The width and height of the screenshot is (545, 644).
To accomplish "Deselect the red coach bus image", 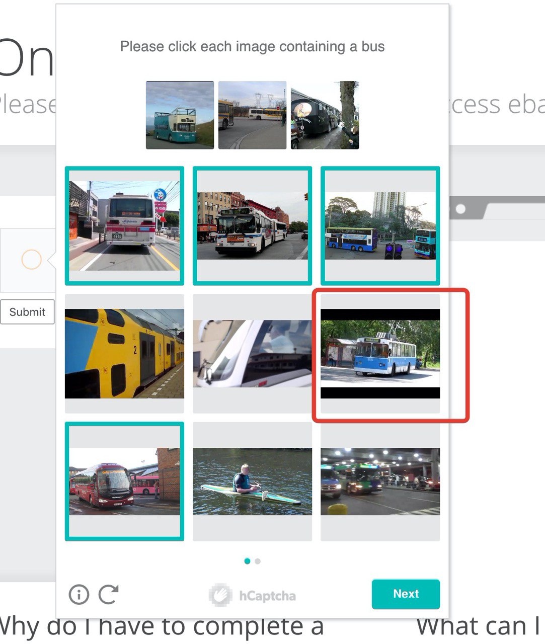I will coord(124,481).
